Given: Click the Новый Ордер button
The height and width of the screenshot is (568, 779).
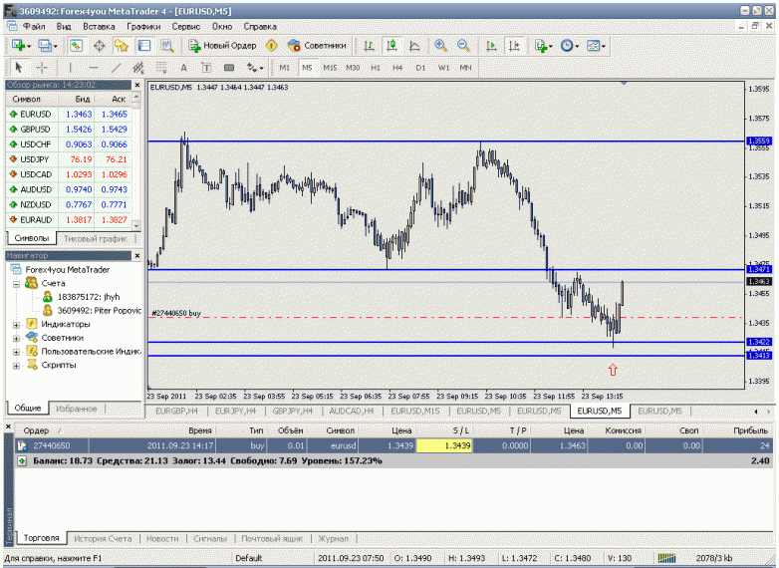Looking at the screenshot, I should tap(222, 46).
